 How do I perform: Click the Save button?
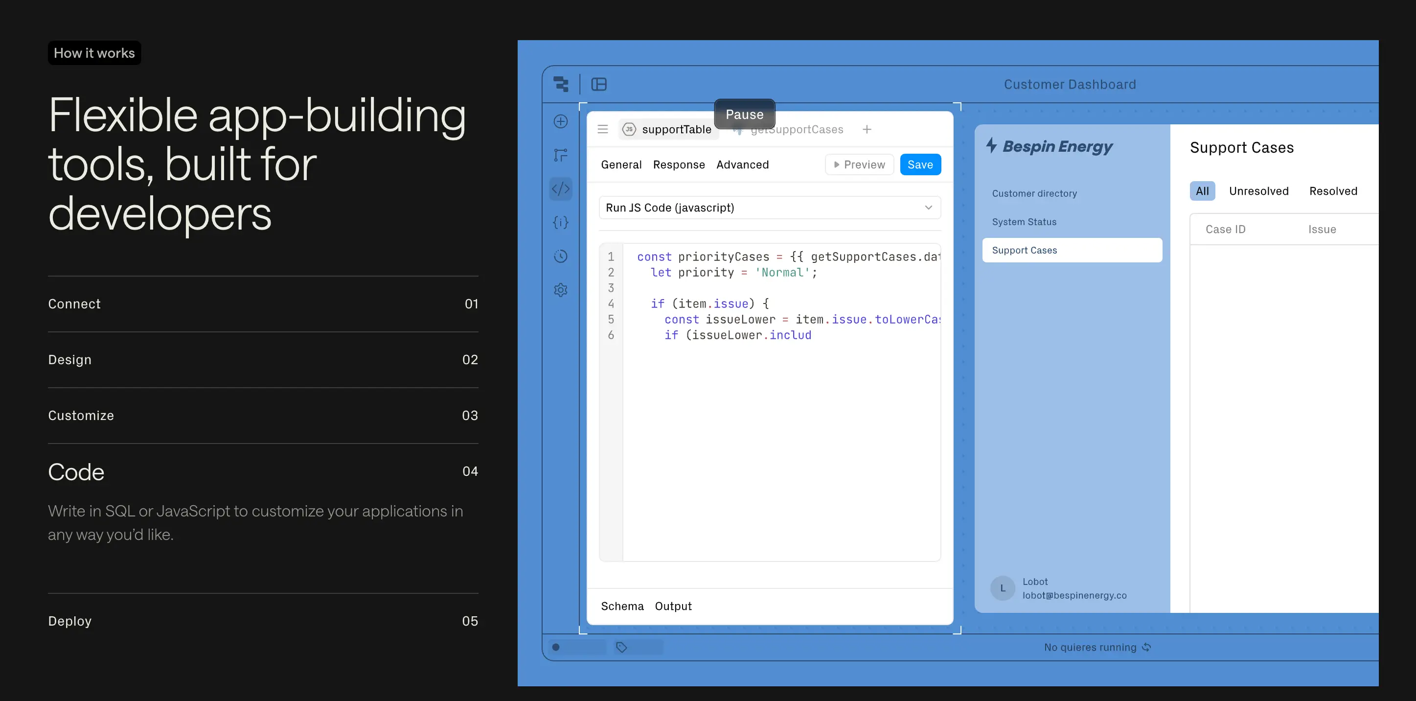tap(920, 164)
